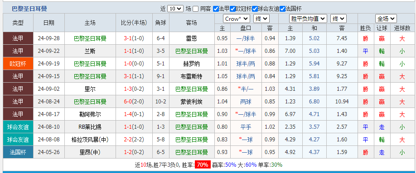Image resolution: width=416 pixels, height=173 pixels.
Task: Click the 角球 column header
Action: pyautogui.click(x=161, y=23)
